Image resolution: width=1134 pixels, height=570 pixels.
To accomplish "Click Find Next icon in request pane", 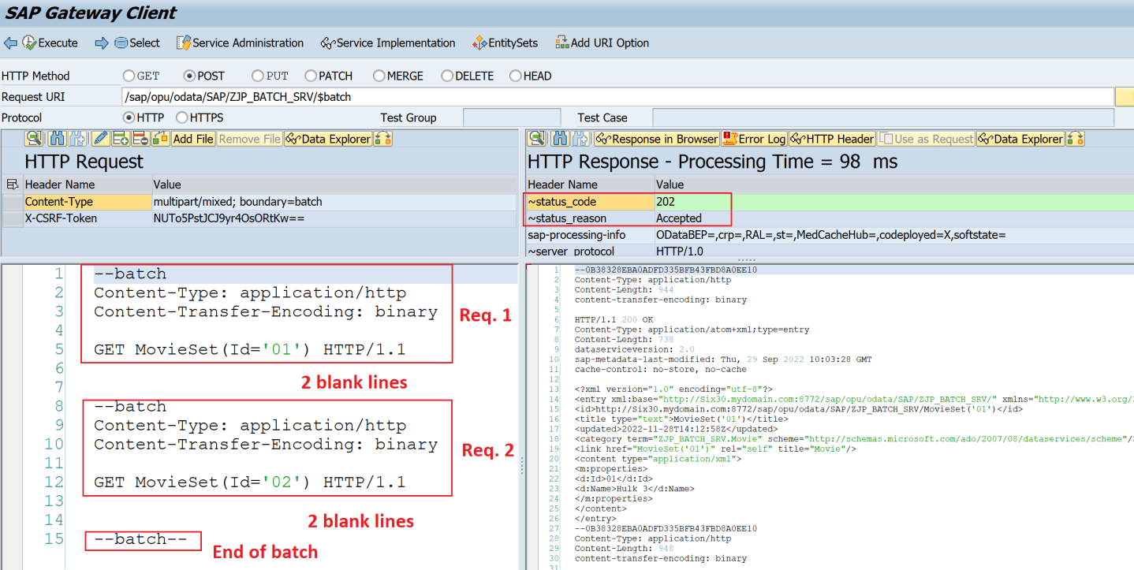I will click(x=77, y=139).
